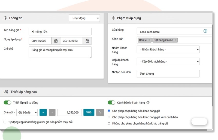Select the option allowing other goods kèm cảnh báo
The height and width of the screenshot is (140, 218).
pos(109,117)
